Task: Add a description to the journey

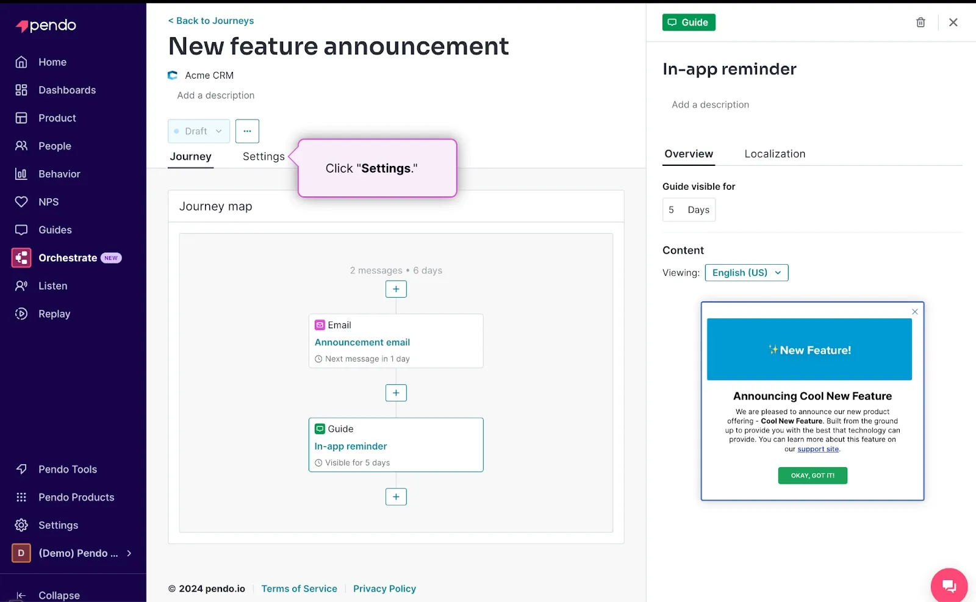Action: tap(216, 96)
